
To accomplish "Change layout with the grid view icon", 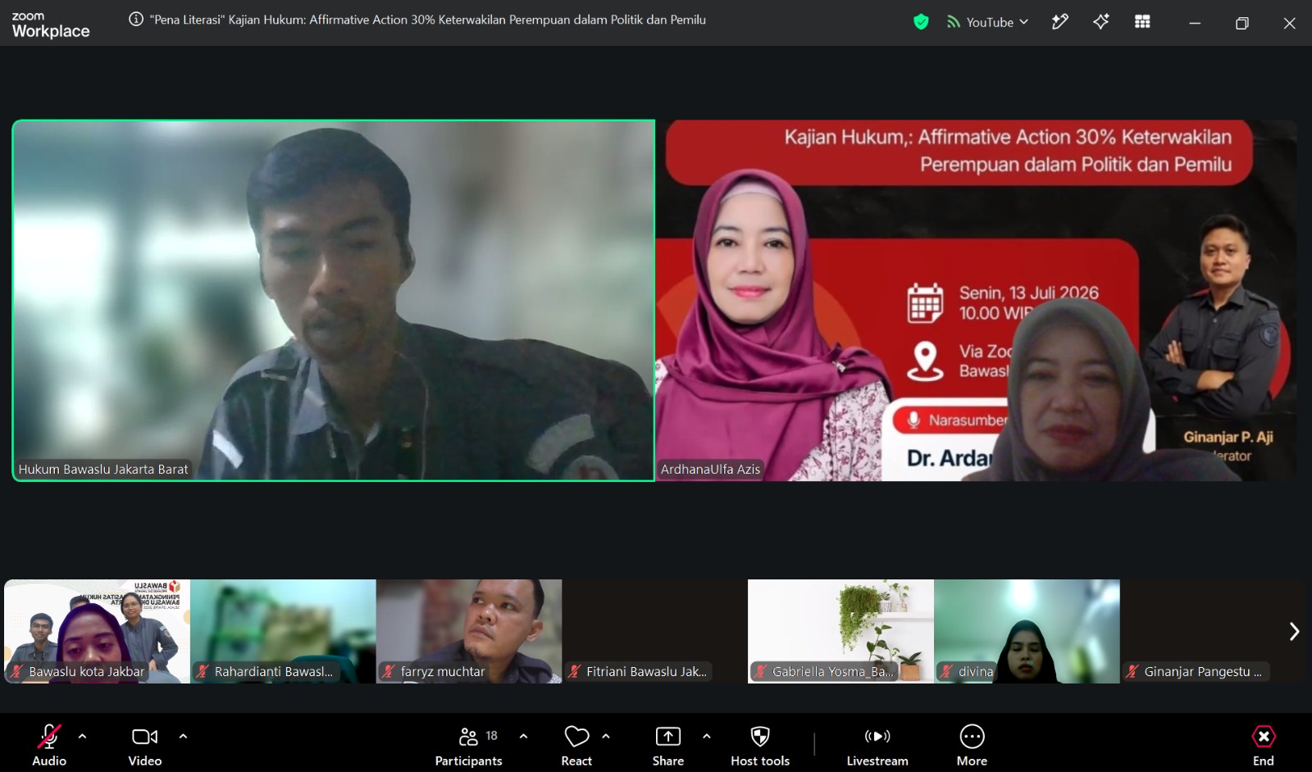I will (x=1142, y=22).
